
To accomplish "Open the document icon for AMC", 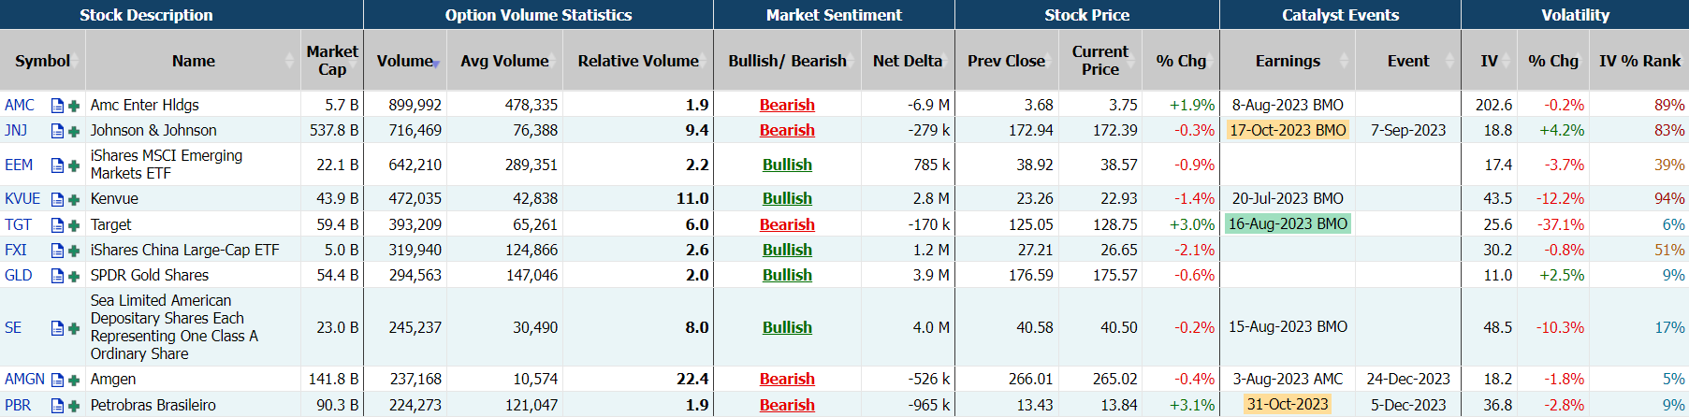I will point(57,106).
